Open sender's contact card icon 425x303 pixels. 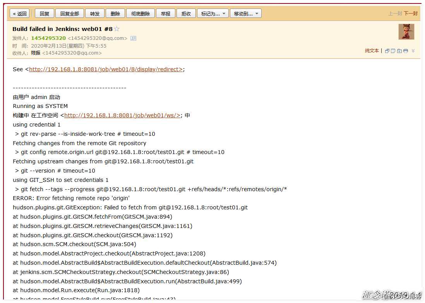point(134,38)
